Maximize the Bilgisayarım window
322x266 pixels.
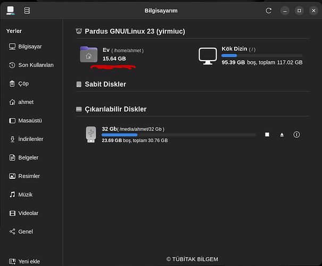coord(299,11)
